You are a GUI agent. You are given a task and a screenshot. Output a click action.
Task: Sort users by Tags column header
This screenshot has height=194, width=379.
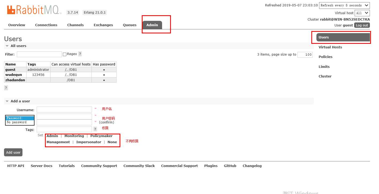pyautogui.click(x=38, y=64)
